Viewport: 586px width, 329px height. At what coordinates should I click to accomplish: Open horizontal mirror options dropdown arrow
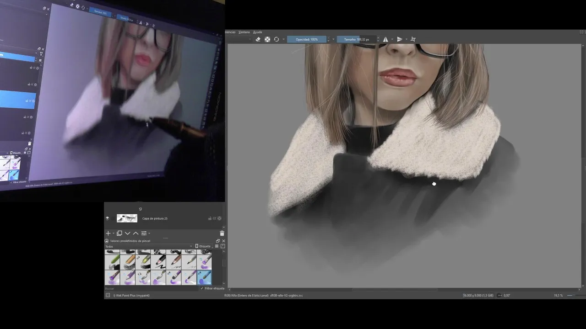click(x=392, y=39)
